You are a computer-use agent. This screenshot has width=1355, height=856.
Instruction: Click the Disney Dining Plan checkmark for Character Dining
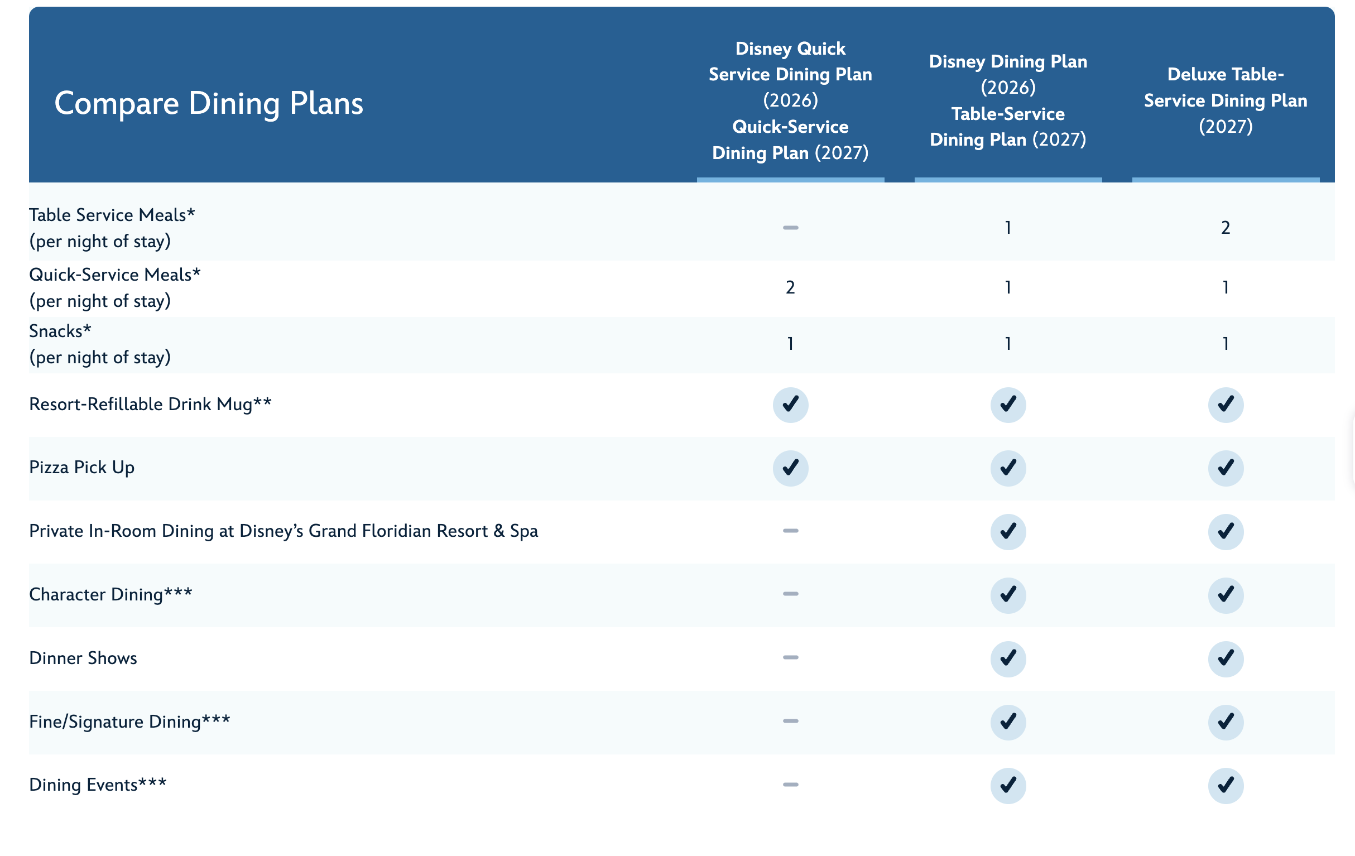coord(1008,595)
